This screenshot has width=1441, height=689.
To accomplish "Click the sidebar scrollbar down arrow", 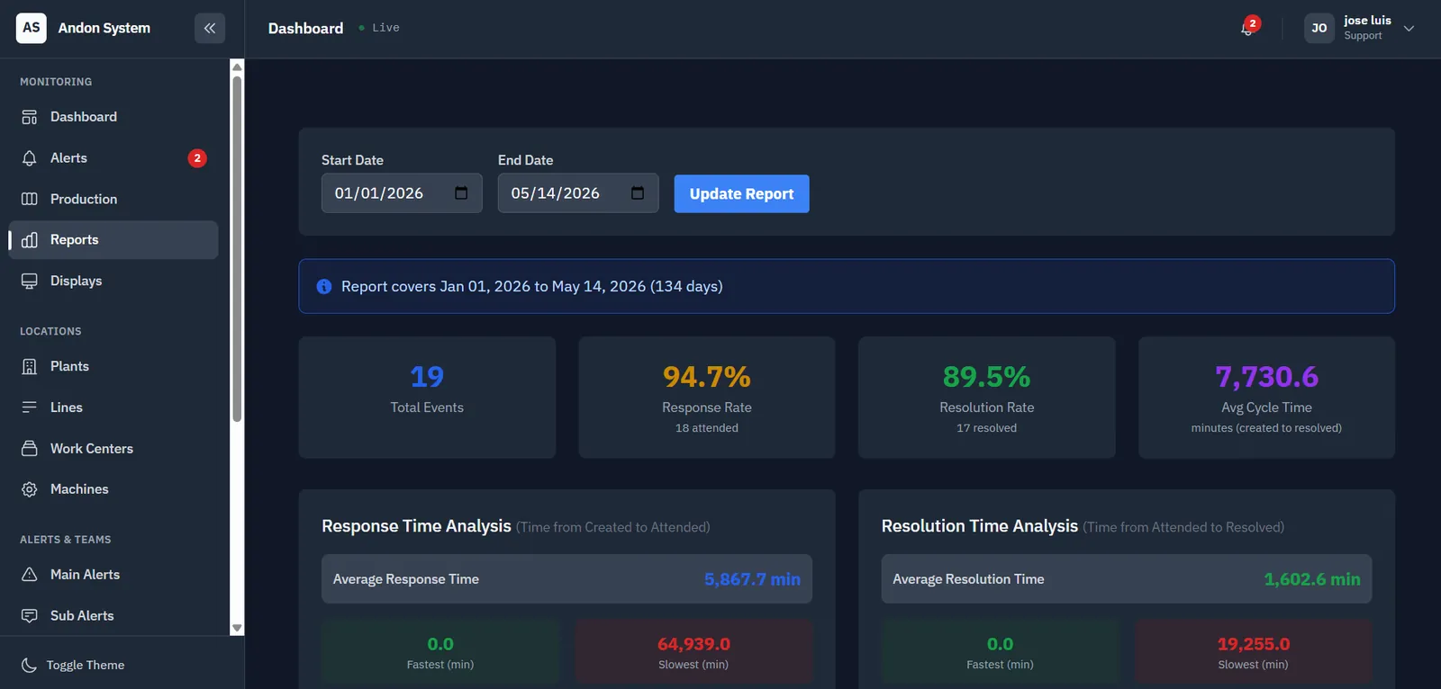I will click(x=237, y=628).
